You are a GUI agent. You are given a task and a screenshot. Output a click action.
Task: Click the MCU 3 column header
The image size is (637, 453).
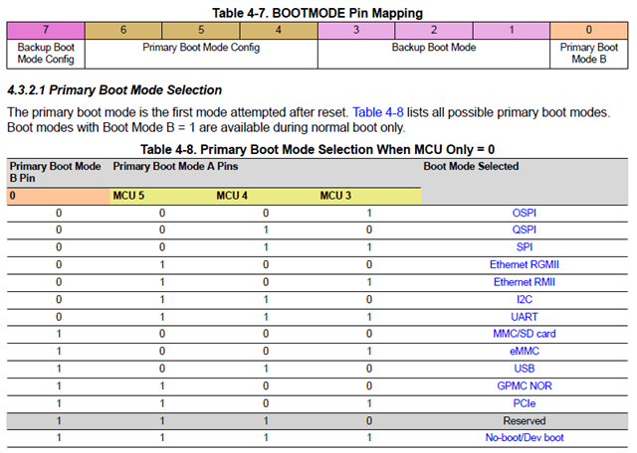click(x=335, y=196)
